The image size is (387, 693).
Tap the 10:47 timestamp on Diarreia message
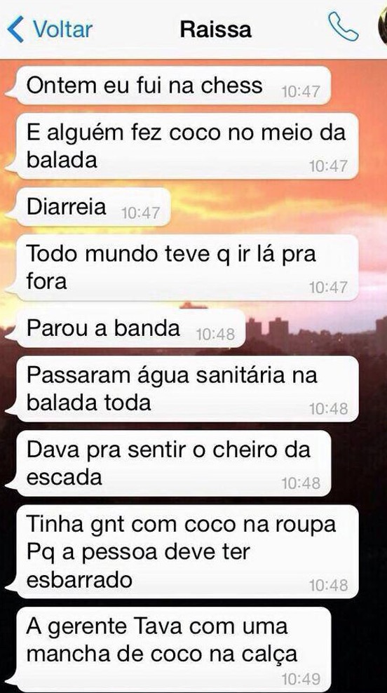[140, 213]
